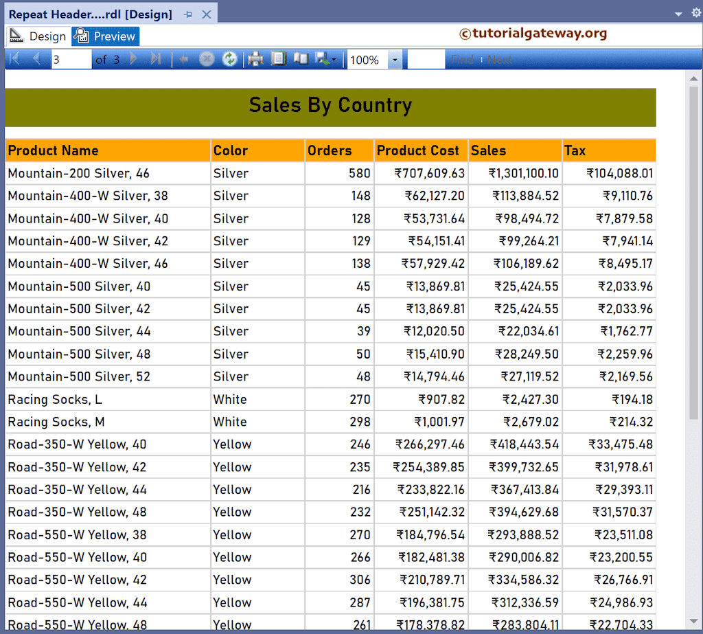This screenshot has height=634, width=703.
Task: Click the Find text input box
Action: point(426,60)
